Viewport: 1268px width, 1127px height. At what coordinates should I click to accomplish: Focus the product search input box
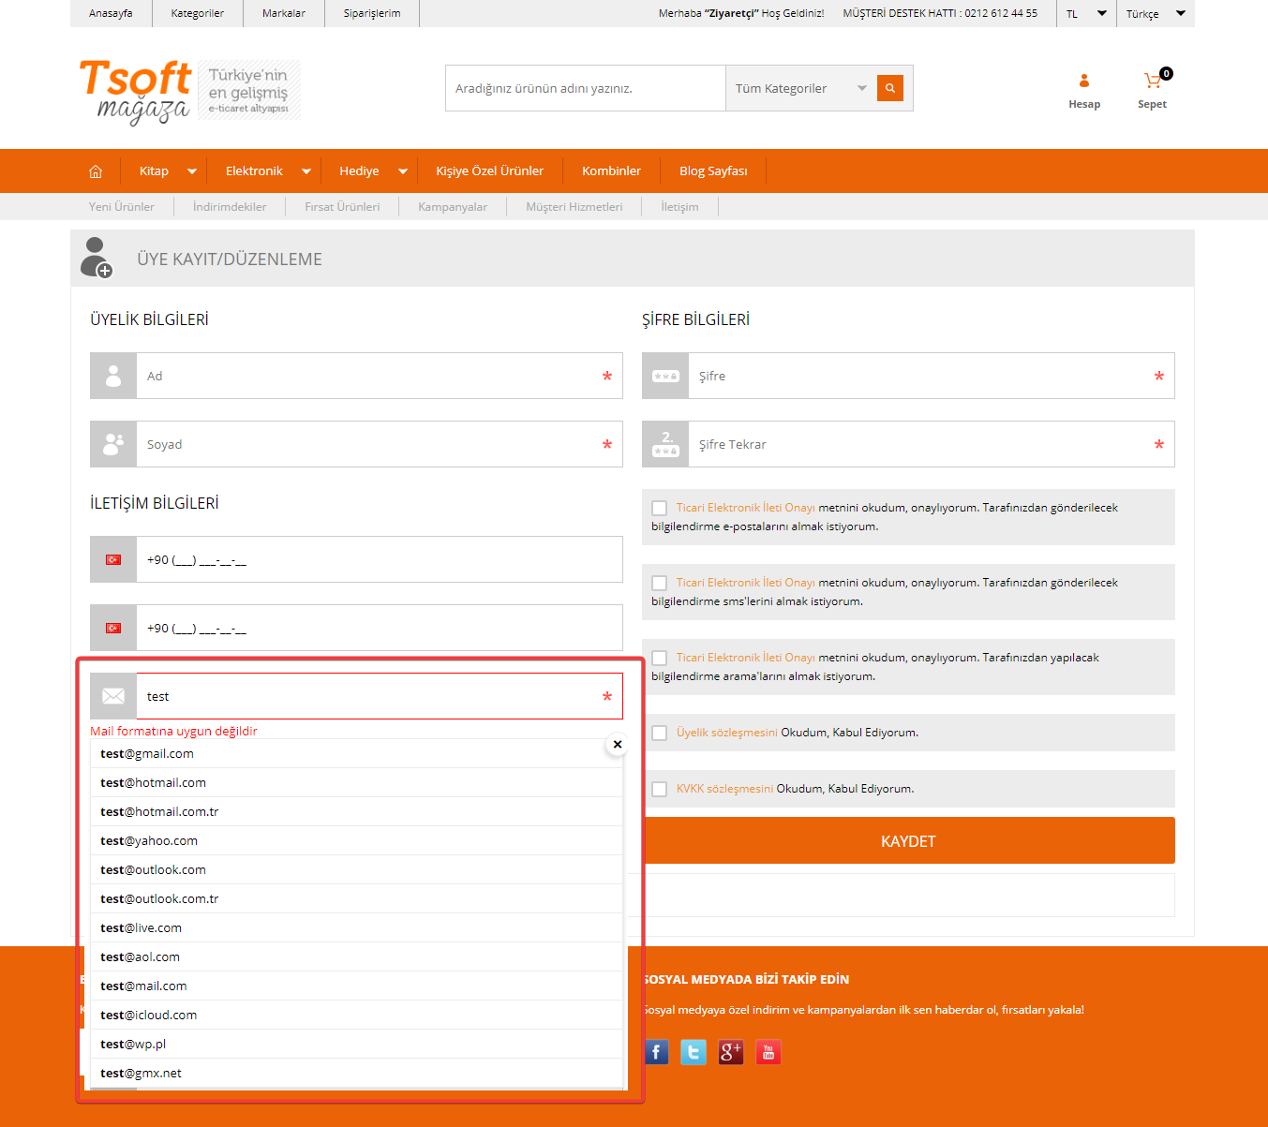(586, 88)
